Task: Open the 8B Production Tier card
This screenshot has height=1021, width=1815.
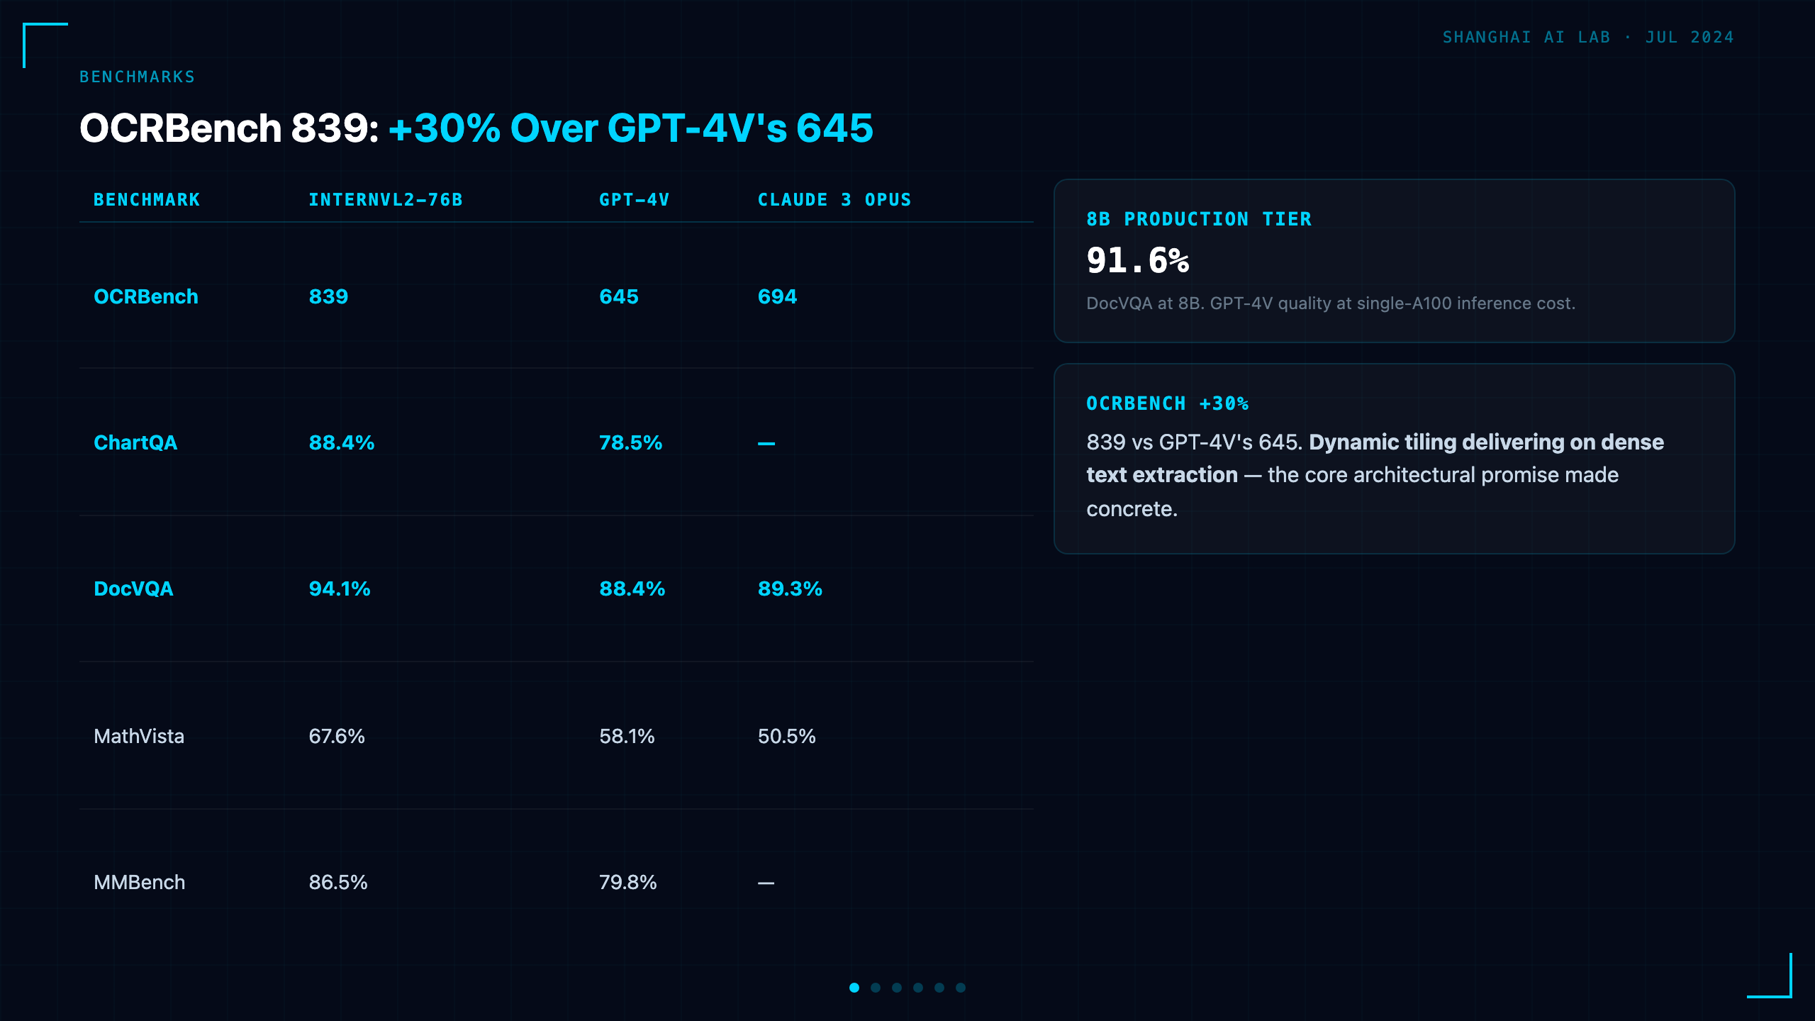Action: 1394,261
